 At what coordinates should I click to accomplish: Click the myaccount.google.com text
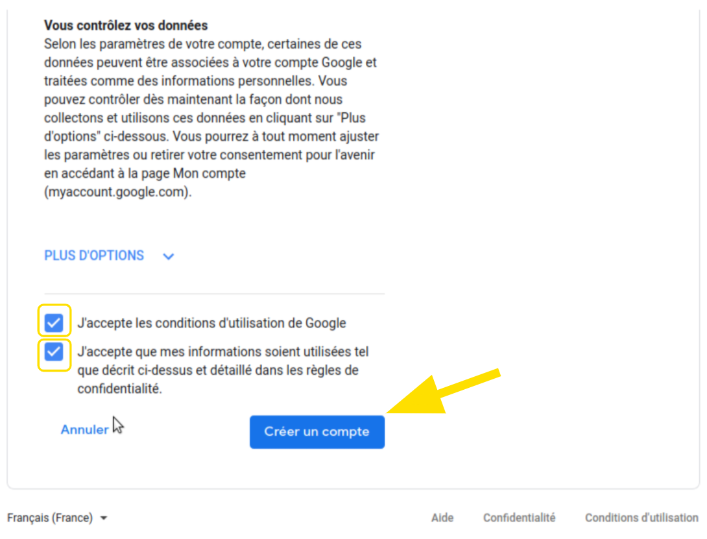click(x=117, y=192)
